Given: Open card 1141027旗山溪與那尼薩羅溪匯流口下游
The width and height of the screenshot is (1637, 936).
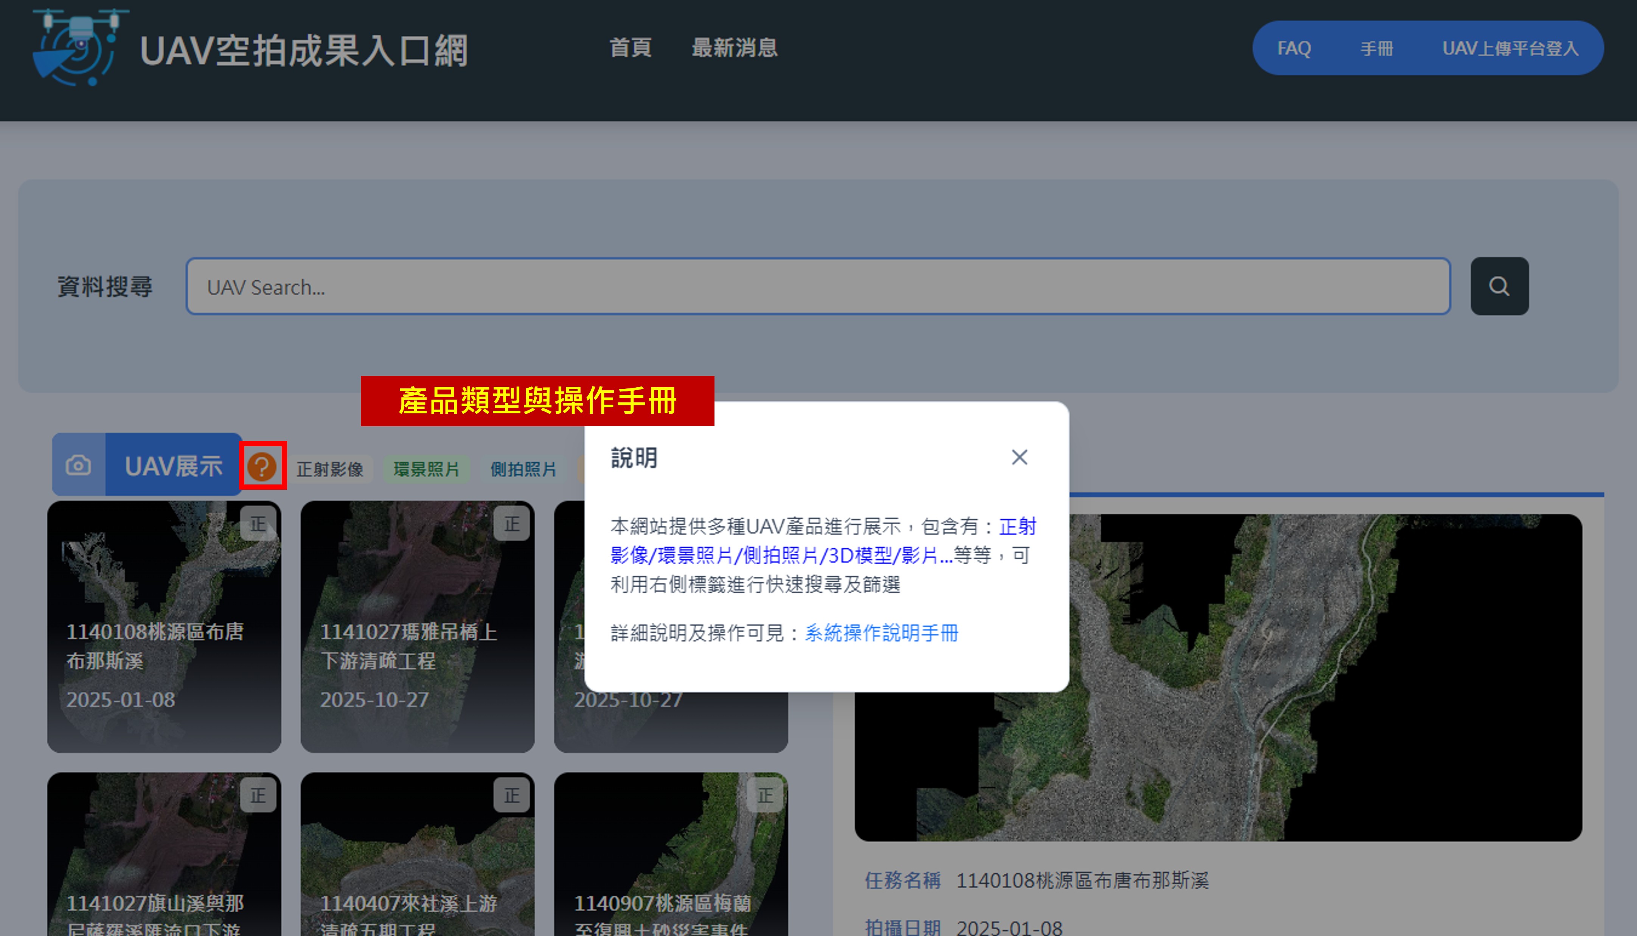Looking at the screenshot, I should (x=164, y=854).
